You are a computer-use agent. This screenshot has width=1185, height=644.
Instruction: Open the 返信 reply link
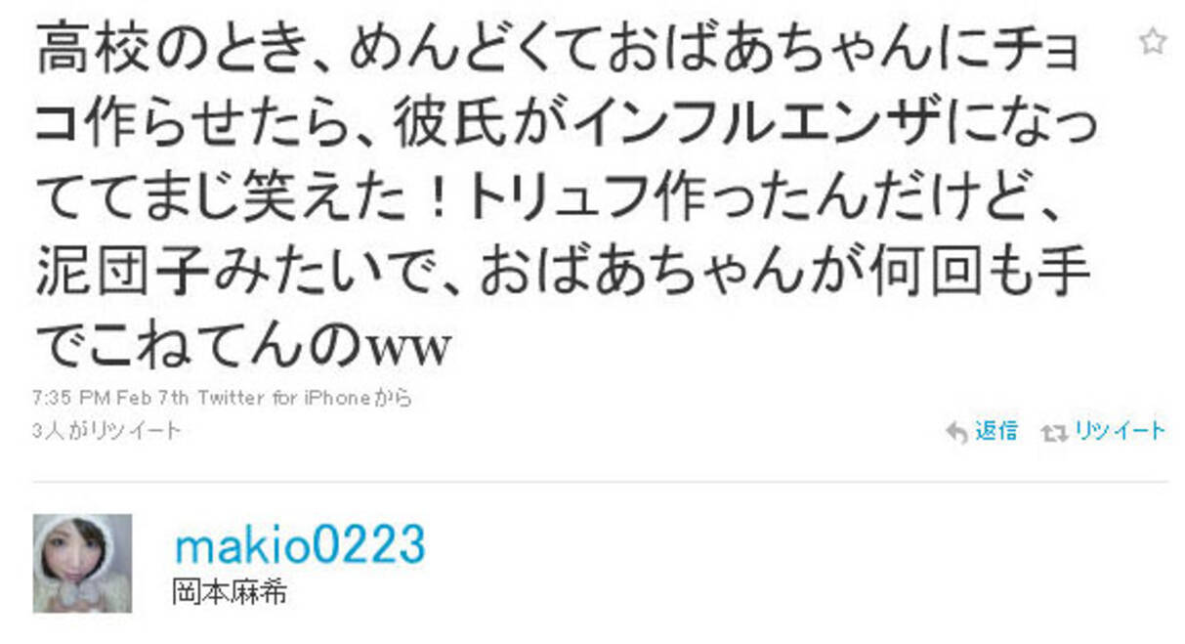(996, 431)
